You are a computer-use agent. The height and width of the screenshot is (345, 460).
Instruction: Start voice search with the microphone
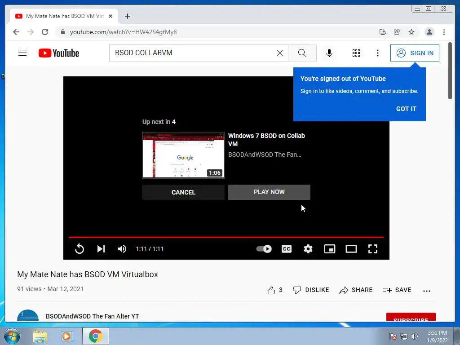(x=329, y=53)
